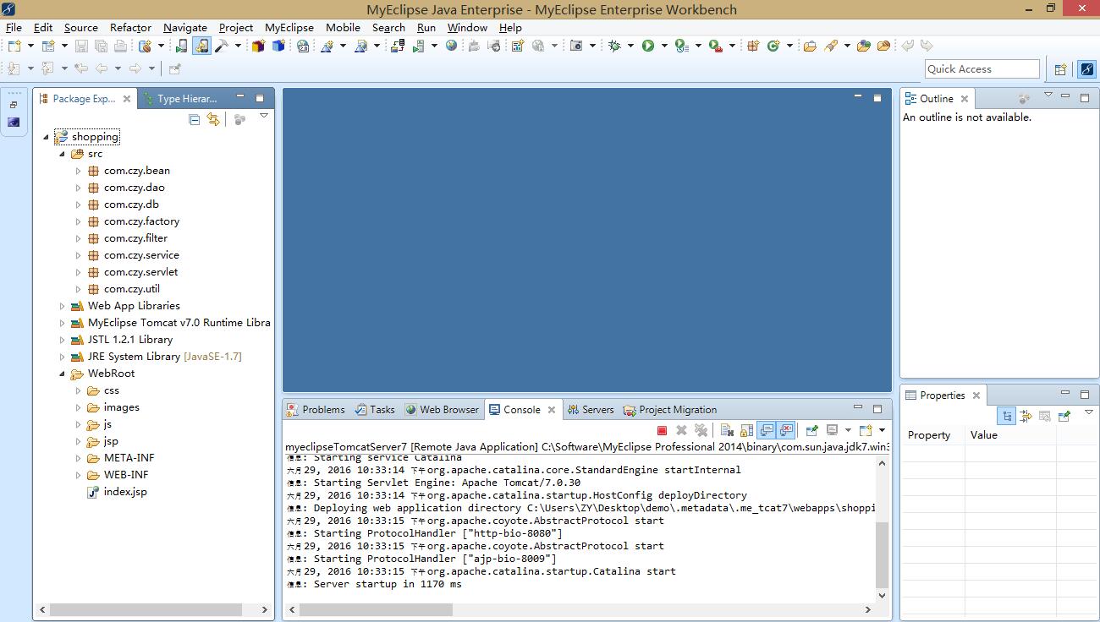Select the com.czy.servlet package
This screenshot has height=622, width=1100.
coord(133,272)
